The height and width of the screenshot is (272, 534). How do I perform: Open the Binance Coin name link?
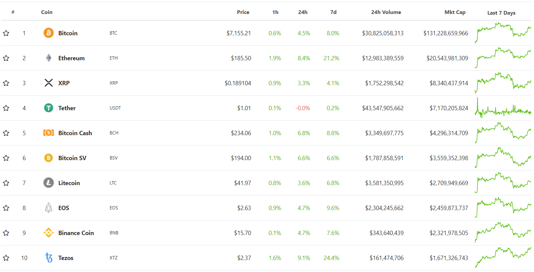point(76,233)
